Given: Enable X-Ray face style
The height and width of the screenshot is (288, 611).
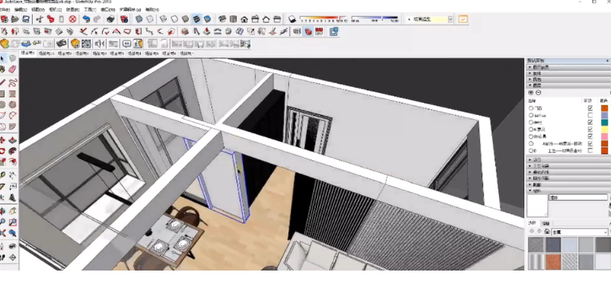Looking at the screenshot, I should [138, 19].
